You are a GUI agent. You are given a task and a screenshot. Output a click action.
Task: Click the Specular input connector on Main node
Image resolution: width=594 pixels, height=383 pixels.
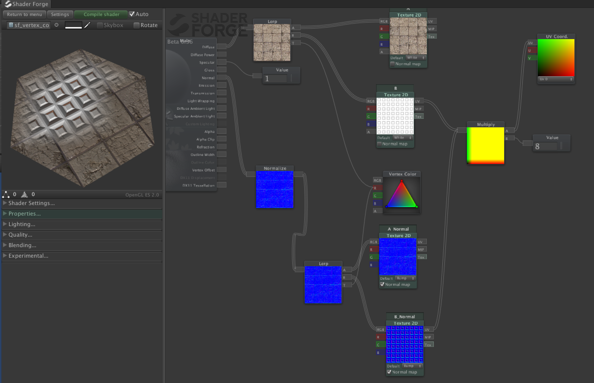(222, 62)
